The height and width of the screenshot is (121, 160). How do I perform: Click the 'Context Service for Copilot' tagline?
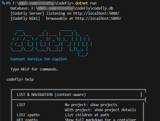tap(39, 59)
